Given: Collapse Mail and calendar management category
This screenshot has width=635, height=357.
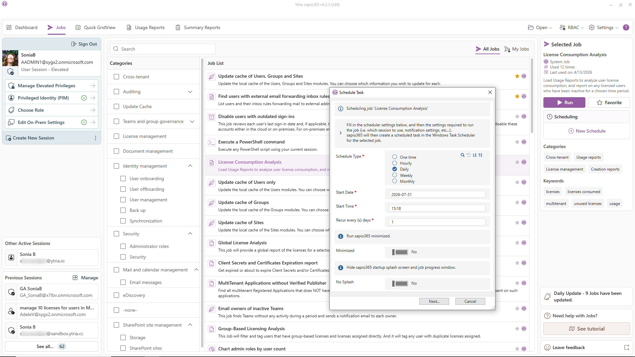Looking at the screenshot, I should (x=196, y=270).
